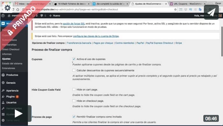The width and height of the screenshot is (223, 126).
Task: Select 'Ajustes de WooCommerce' browser tab
Action: (149, 4)
